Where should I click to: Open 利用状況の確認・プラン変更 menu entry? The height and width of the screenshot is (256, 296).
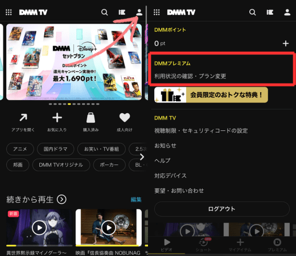190,76
